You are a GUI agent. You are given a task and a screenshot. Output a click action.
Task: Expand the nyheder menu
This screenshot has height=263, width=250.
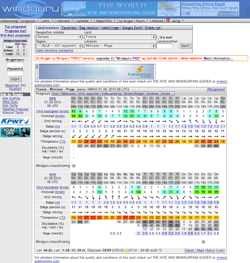(x=84, y=21)
